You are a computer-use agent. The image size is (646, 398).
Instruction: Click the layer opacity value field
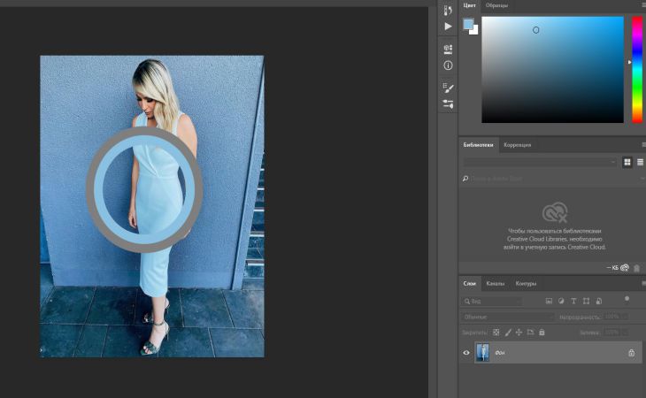612,317
